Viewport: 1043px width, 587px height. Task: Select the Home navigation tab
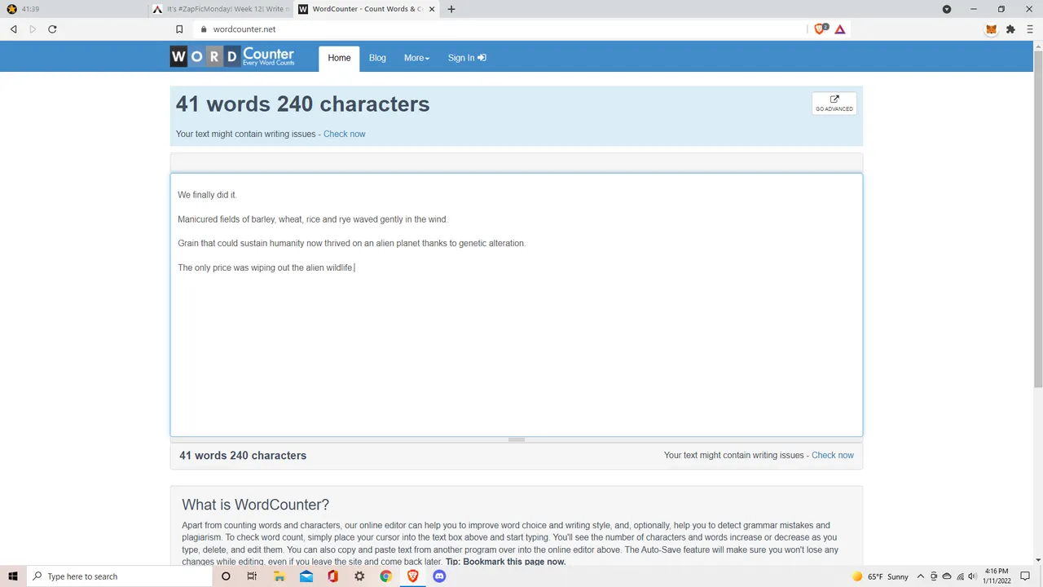tap(339, 58)
